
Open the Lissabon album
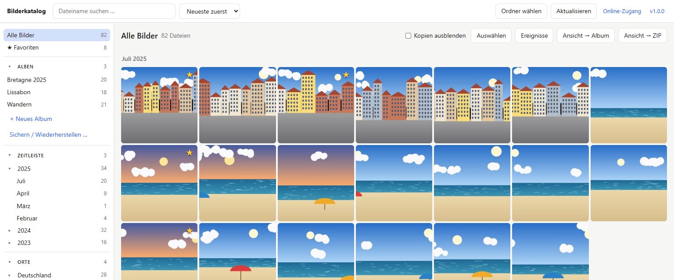coord(57,92)
